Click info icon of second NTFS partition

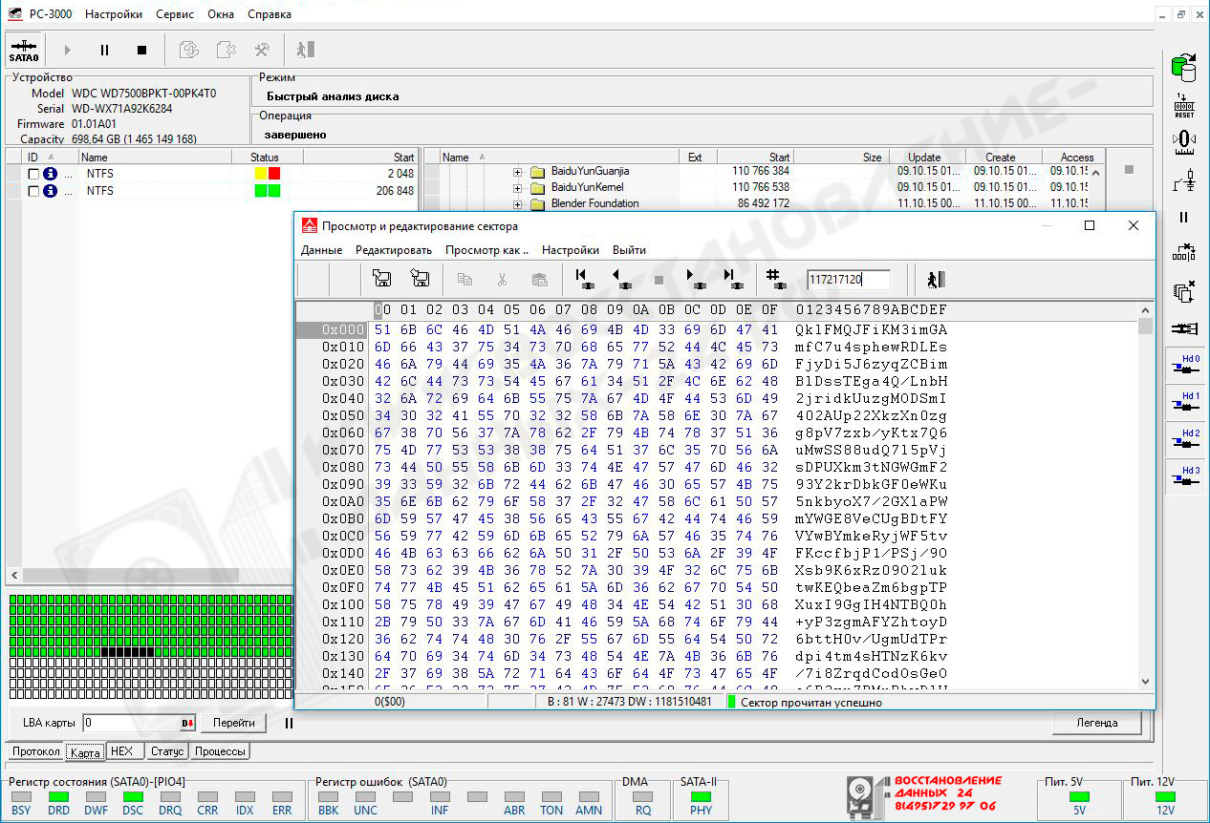pos(51,191)
